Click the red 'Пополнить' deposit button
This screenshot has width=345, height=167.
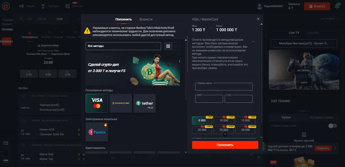[225, 145]
